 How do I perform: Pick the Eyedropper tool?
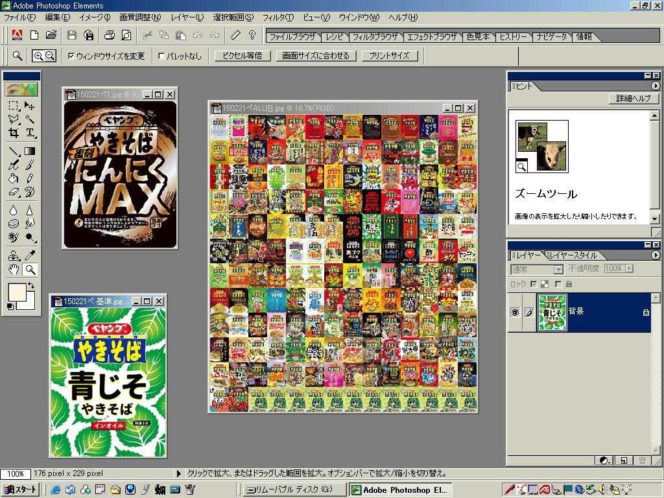(29, 255)
